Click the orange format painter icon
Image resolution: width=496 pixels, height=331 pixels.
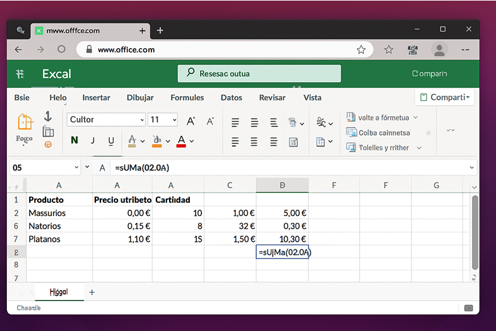pyautogui.click(x=48, y=145)
